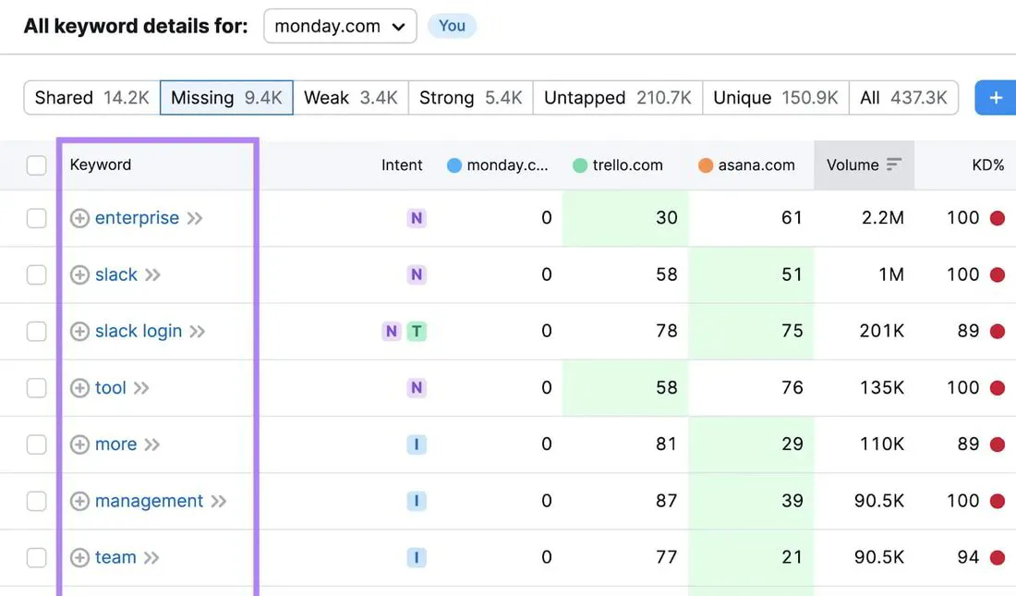This screenshot has width=1016, height=596.
Task: Expand details with arrows next to "slack"
Action: (x=151, y=274)
